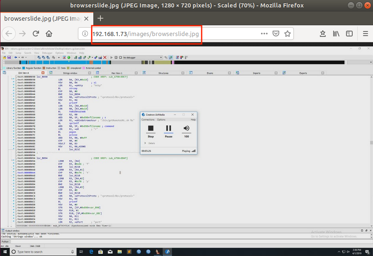This screenshot has height=256, width=373.
Task: Open a new tab with plus button
Action: pos(100,18)
